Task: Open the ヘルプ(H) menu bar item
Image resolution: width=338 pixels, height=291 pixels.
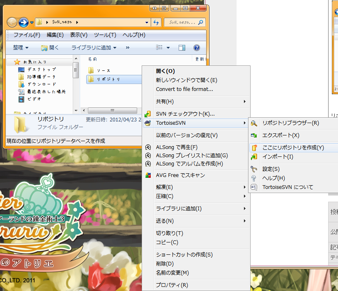Action: pos(134,35)
